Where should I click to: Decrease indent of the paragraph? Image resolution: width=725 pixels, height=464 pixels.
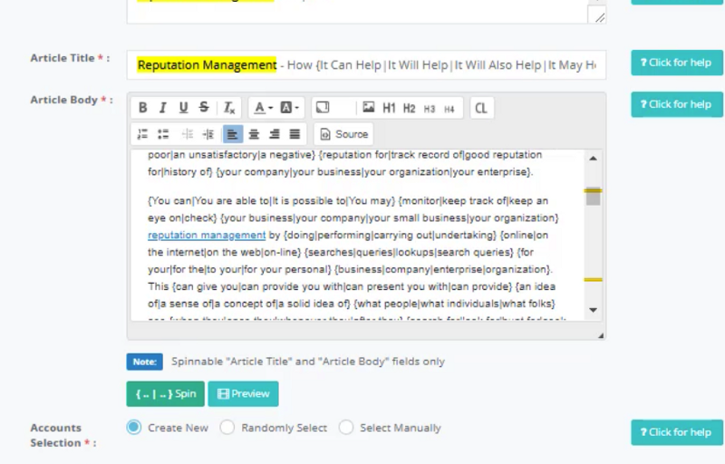tap(188, 134)
